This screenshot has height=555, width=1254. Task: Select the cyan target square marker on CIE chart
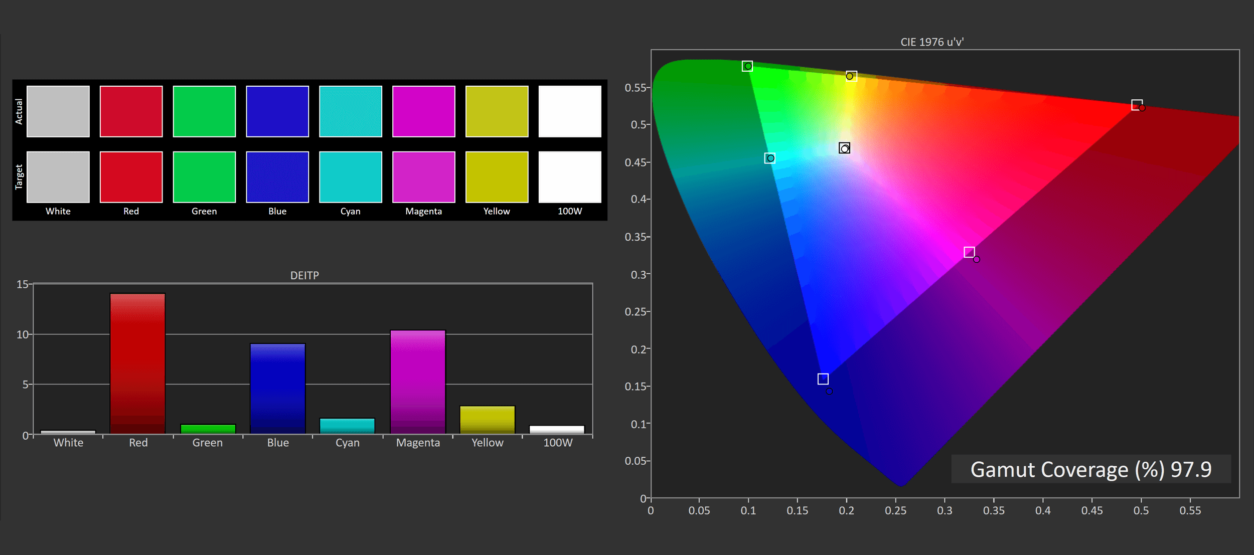769,158
